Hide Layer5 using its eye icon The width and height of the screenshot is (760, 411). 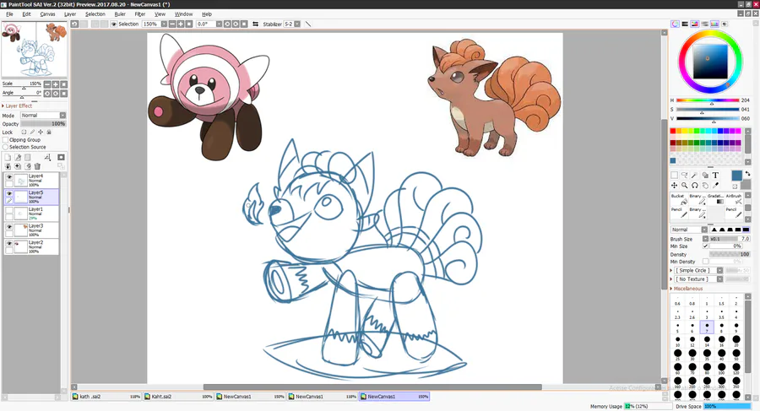click(8, 194)
